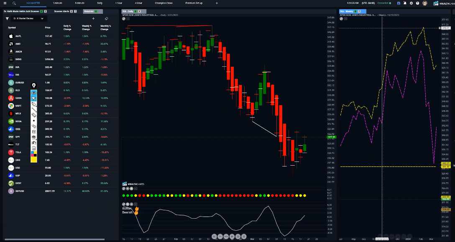455x242 pixels.
Task: Click the blue save layout icon
Action: coord(399,3)
